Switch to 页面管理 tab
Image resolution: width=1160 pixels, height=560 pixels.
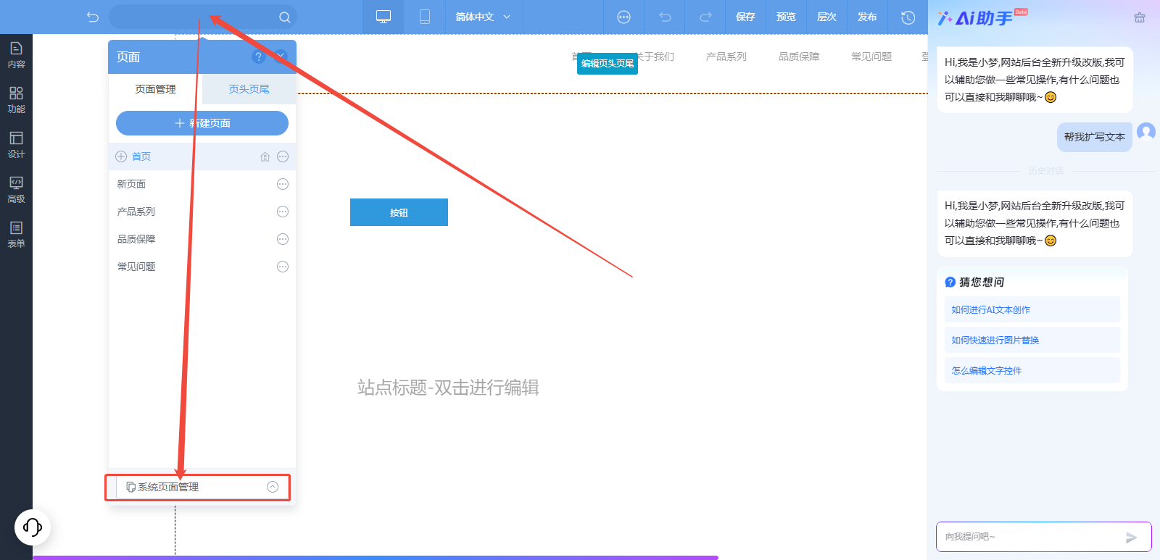click(155, 89)
